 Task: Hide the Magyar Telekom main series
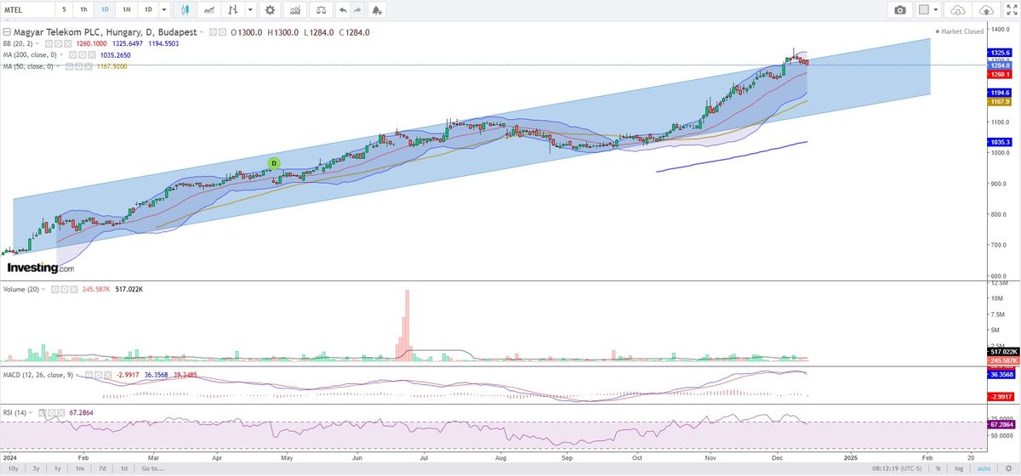click(x=213, y=32)
